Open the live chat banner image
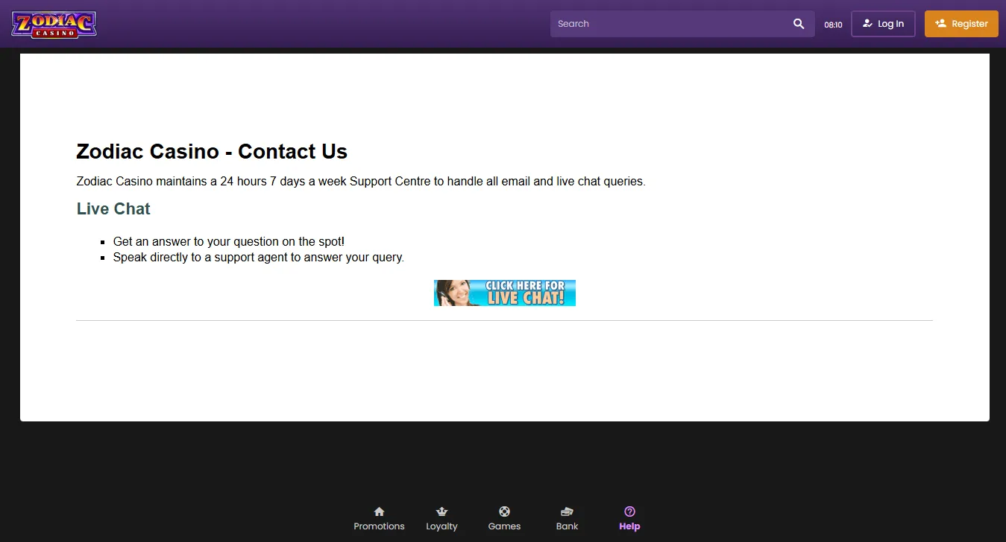Screen dimensions: 1006x542 click(x=505, y=293)
